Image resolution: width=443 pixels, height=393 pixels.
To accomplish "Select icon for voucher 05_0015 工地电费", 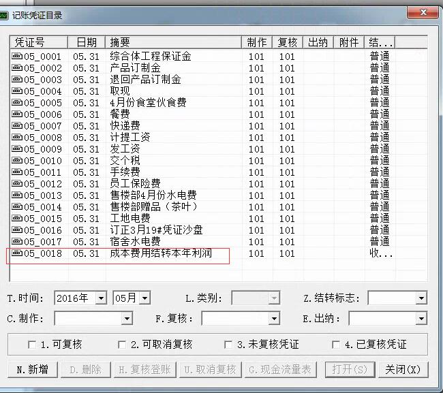I will (17, 219).
